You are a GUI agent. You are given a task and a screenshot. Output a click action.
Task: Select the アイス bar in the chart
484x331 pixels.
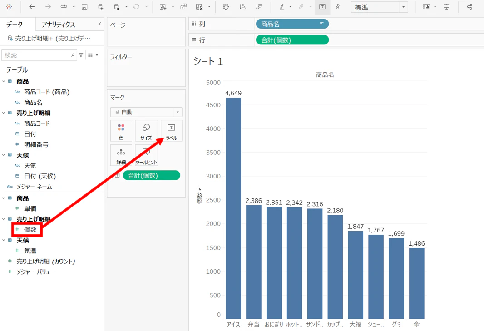pos(233,208)
